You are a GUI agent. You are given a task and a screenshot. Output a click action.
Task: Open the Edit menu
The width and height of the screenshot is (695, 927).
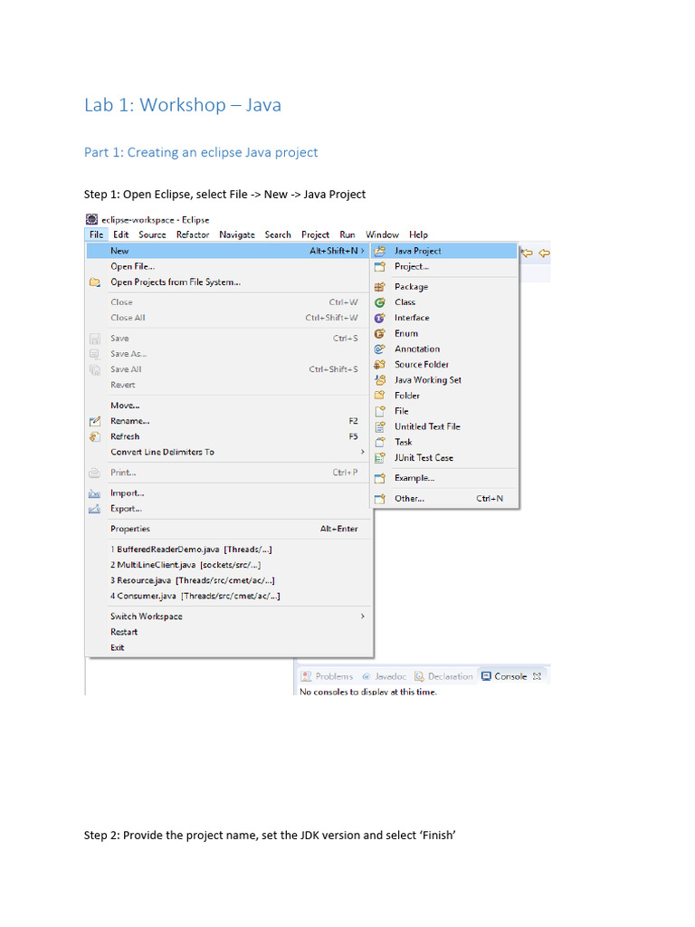tap(120, 234)
